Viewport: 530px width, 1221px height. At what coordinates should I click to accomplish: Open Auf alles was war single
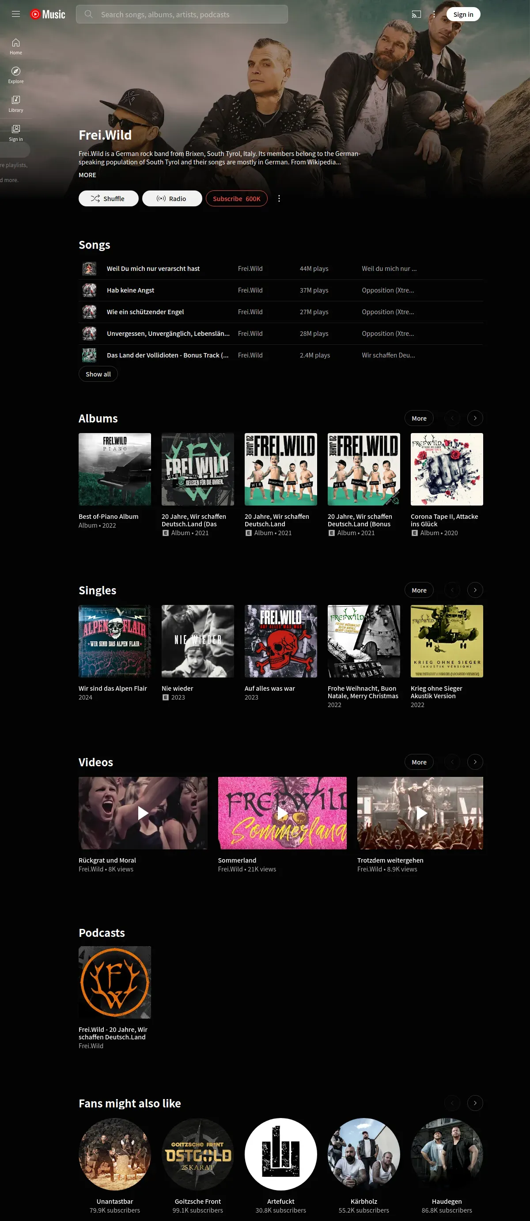pyautogui.click(x=280, y=641)
